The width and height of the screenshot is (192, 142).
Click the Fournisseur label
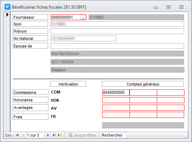[x=31, y=17]
